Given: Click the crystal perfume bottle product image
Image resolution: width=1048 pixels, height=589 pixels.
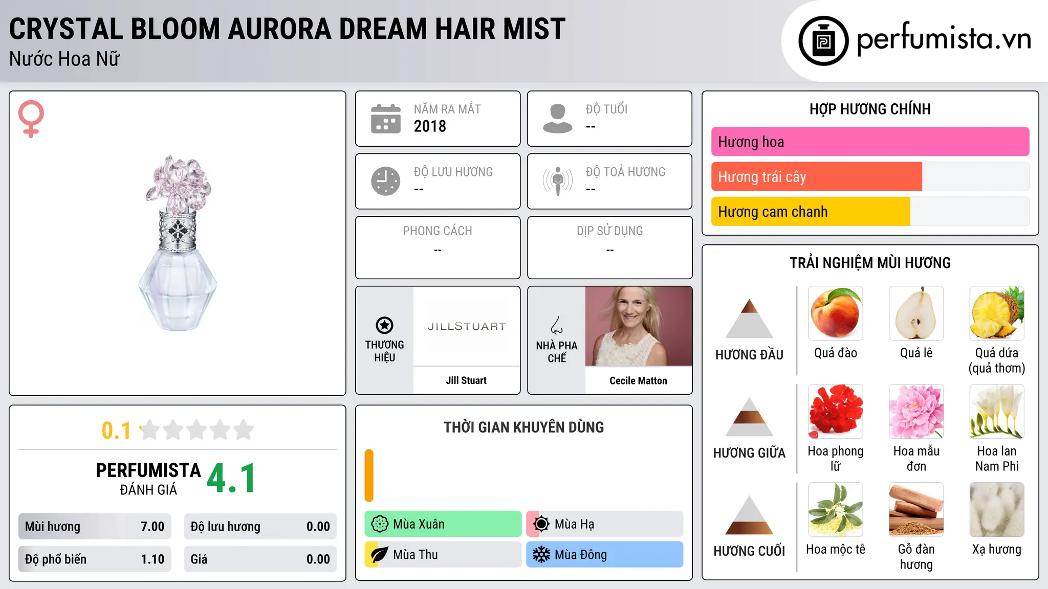Looking at the screenshot, I should coord(178,243).
